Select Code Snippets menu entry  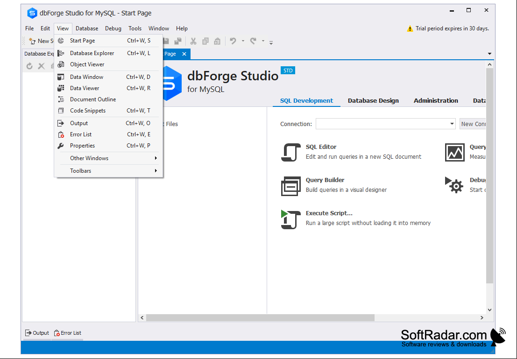click(108, 111)
